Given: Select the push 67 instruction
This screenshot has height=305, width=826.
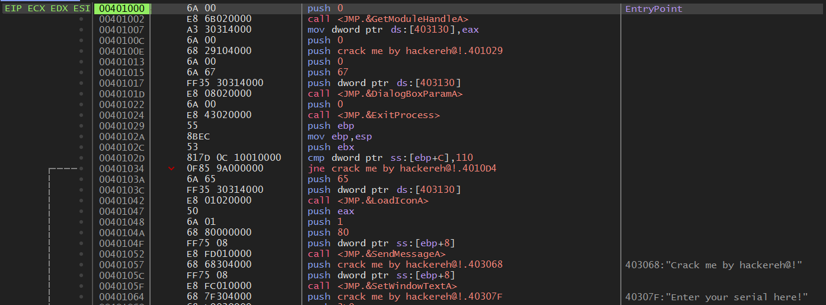Looking at the screenshot, I should (x=325, y=72).
